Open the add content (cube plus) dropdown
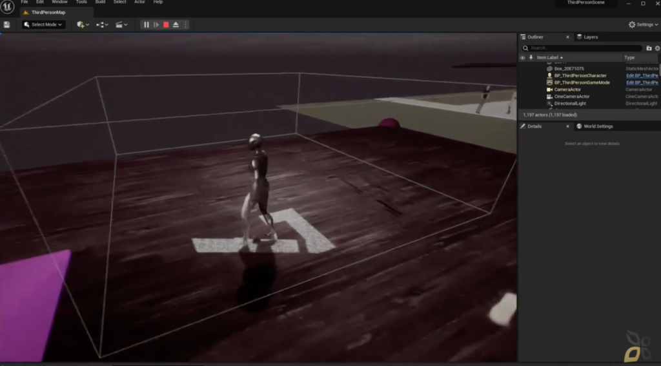Viewport: 661px width, 366px height. (x=83, y=25)
